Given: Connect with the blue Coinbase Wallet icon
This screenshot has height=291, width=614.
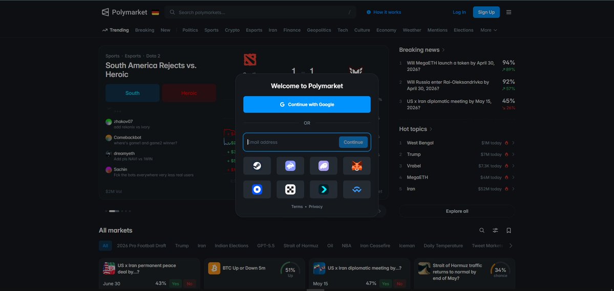Looking at the screenshot, I should point(257,190).
